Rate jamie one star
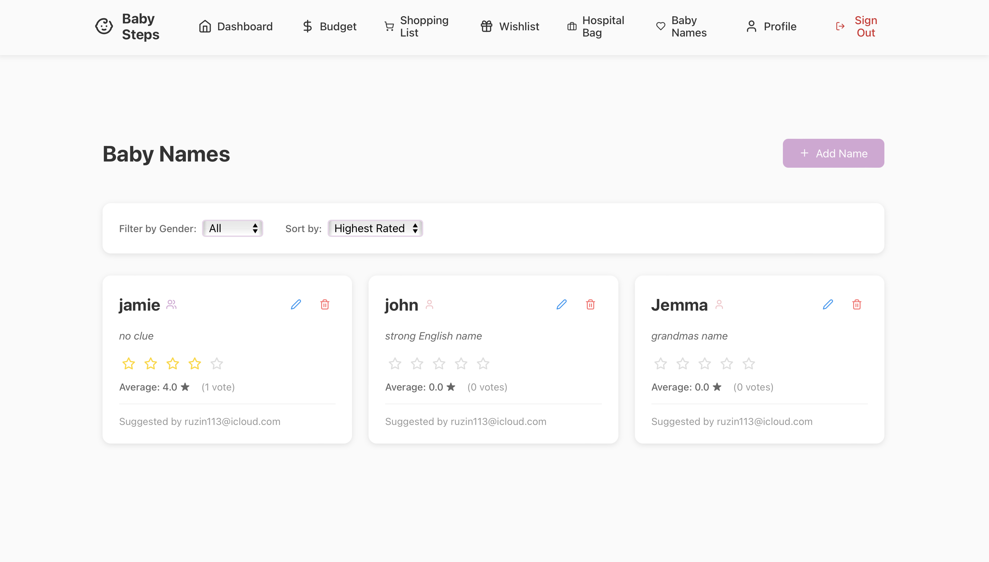This screenshot has width=989, height=562. click(x=128, y=364)
